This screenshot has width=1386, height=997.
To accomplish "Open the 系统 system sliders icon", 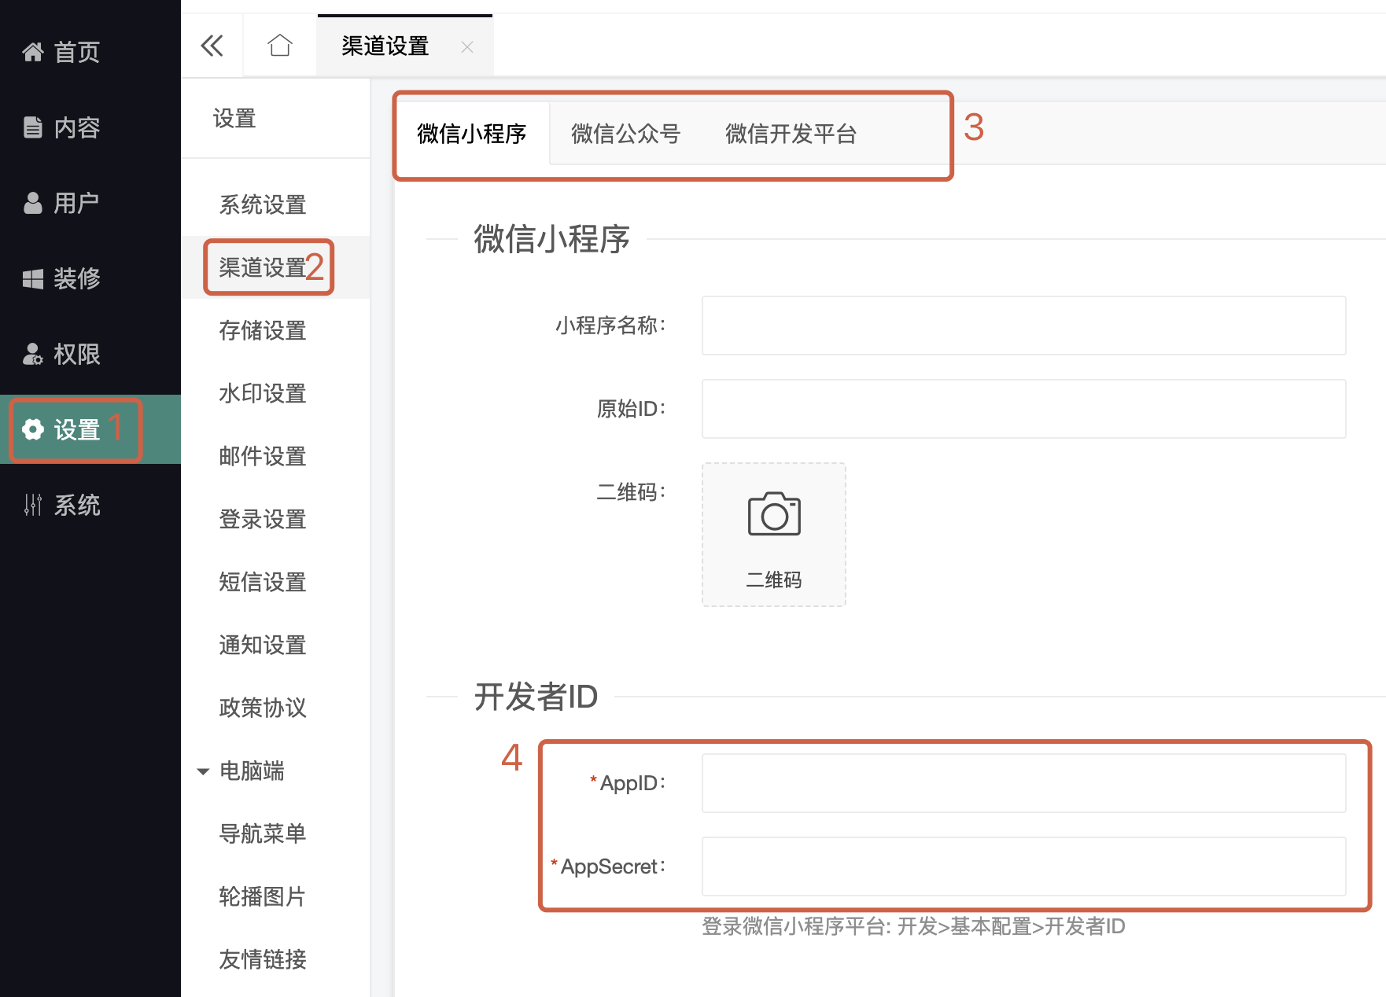I will click(33, 505).
